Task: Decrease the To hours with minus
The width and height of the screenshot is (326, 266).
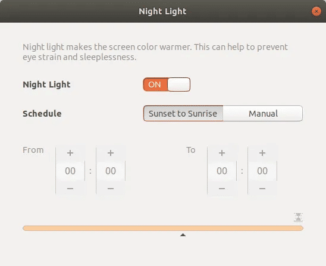Action: (222, 189)
